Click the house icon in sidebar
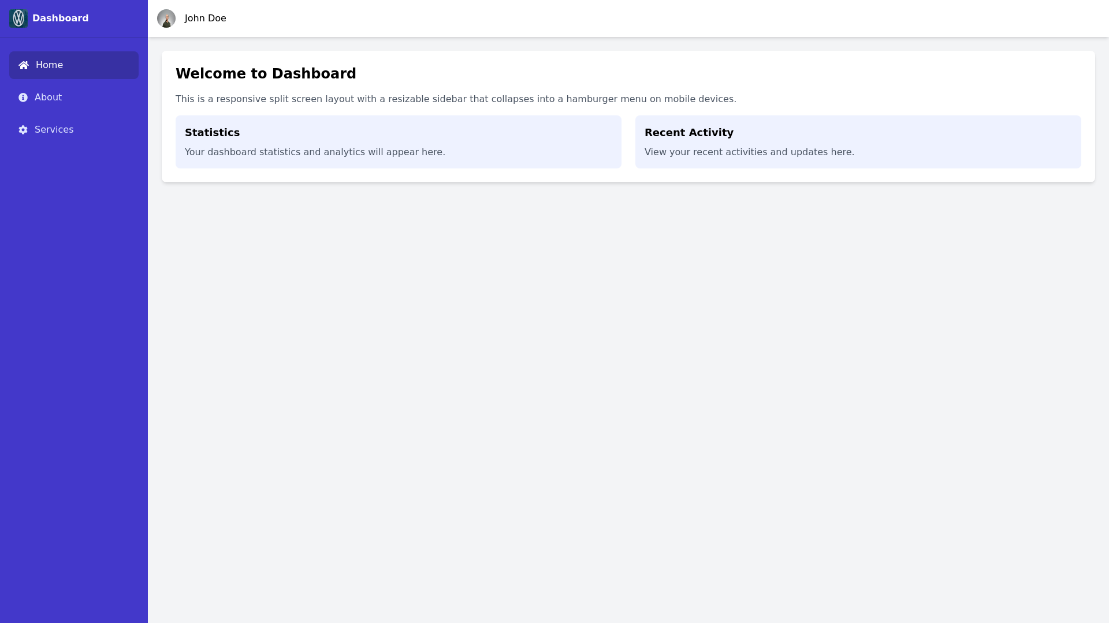Viewport: 1109px width, 623px height. (x=24, y=65)
